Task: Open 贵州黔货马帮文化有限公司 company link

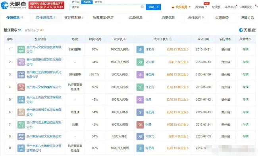Action: [44, 136]
